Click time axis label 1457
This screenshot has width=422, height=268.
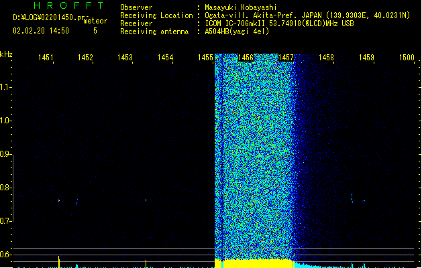pyautogui.click(x=286, y=57)
